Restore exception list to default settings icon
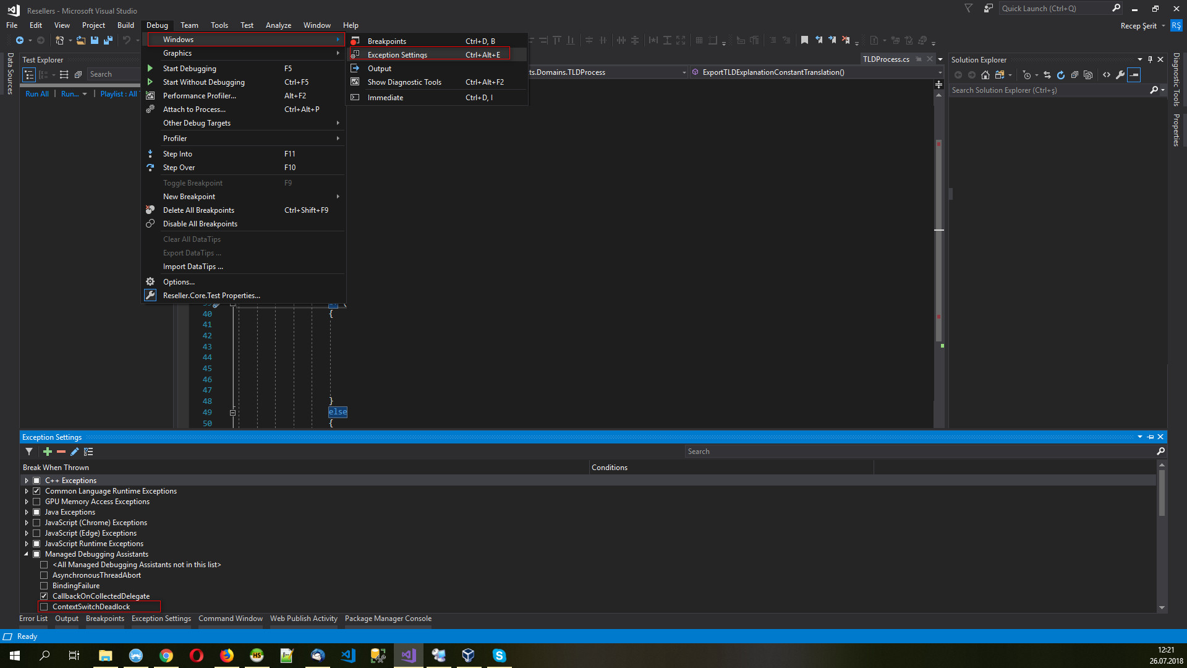 (88, 452)
